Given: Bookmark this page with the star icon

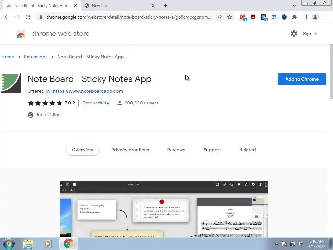Looking at the screenshot, I should 230,17.
